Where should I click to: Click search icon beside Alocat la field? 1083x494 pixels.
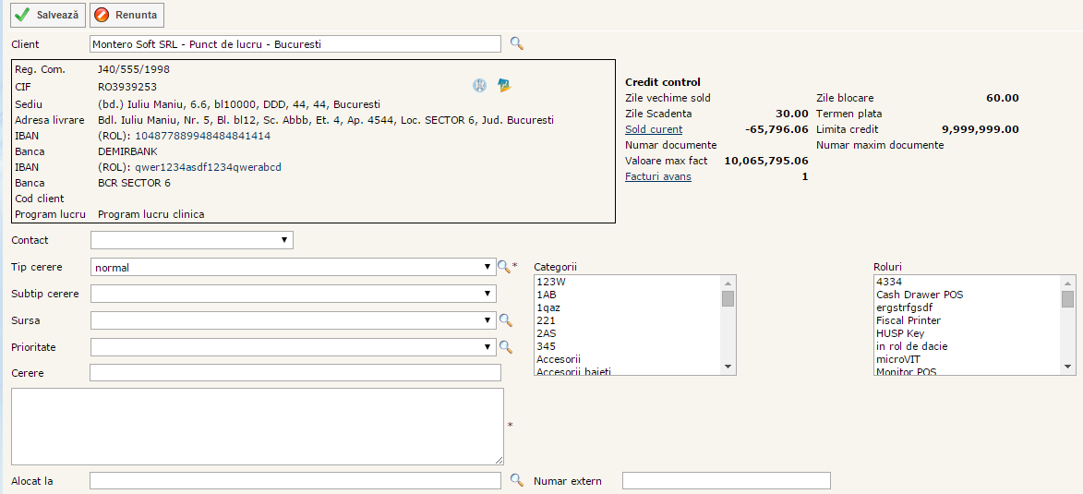(x=517, y=480)
